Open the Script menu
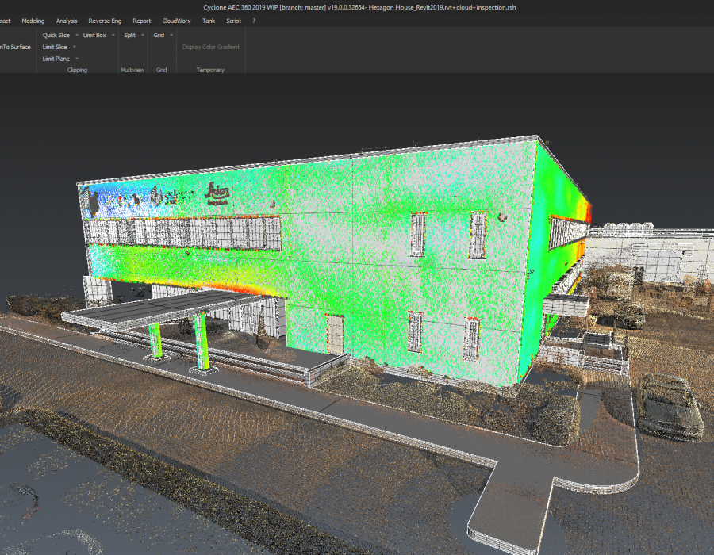This screenshot has width=714, height=555. tap(233, 21)
